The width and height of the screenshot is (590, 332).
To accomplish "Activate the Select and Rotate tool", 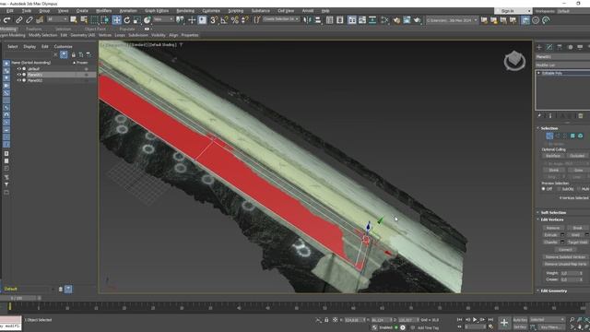I will [127, 20].
